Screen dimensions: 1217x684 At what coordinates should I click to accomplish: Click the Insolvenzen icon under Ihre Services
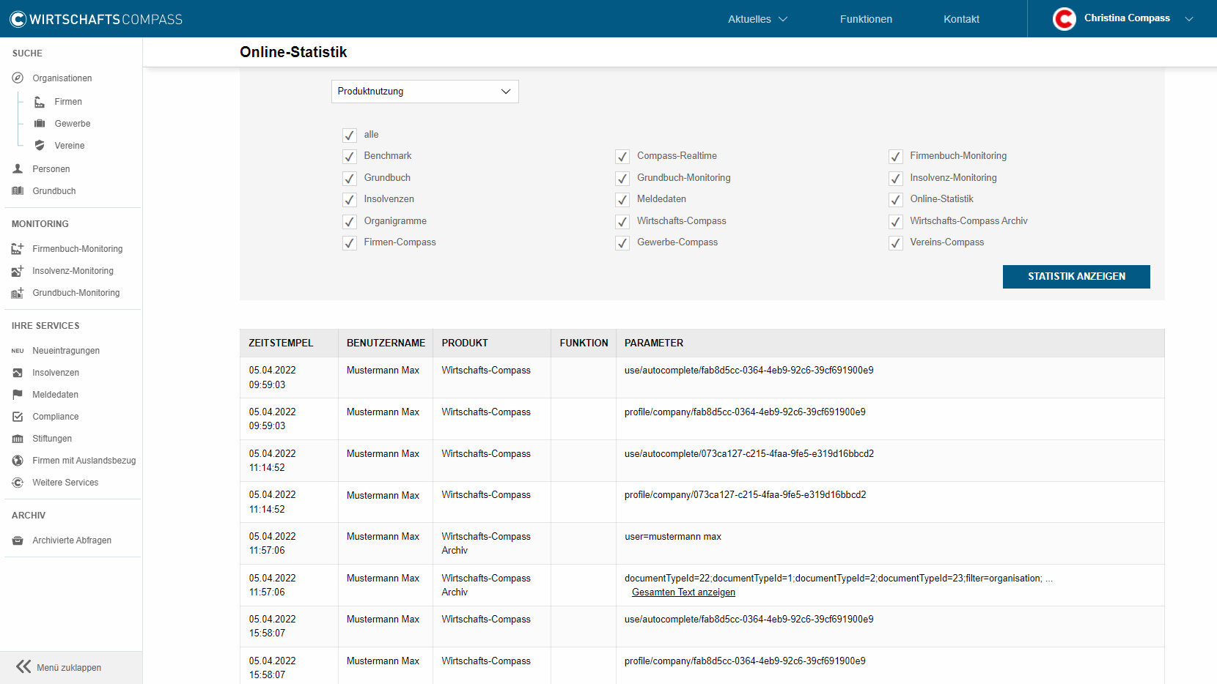18,373
